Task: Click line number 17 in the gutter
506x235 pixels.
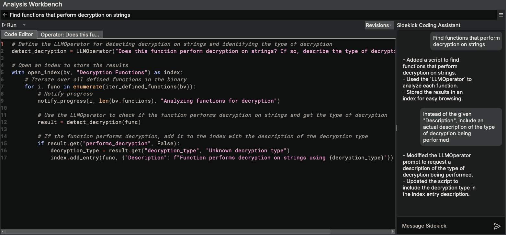Action: pyautogui.click(x=4, y=158)
